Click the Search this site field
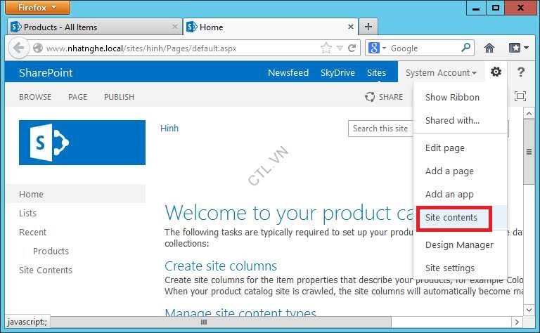The height and width of the screenshot is (333, 540). tap(380, 129)
